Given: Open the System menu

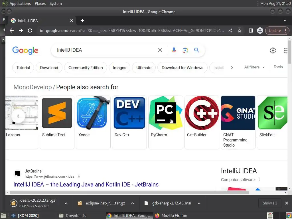Looking at the screenshot, I should [x=56, y=3].
